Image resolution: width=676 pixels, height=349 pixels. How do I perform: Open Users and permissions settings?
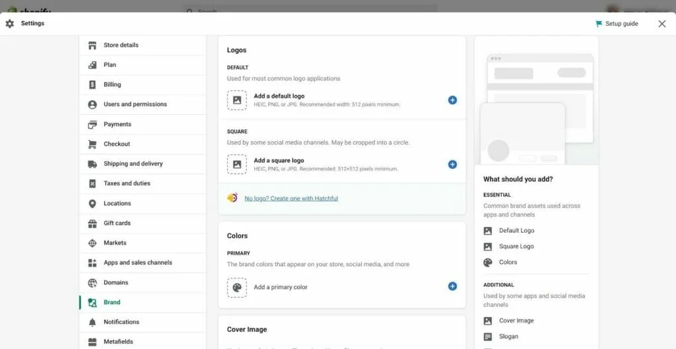coord(143,105)
